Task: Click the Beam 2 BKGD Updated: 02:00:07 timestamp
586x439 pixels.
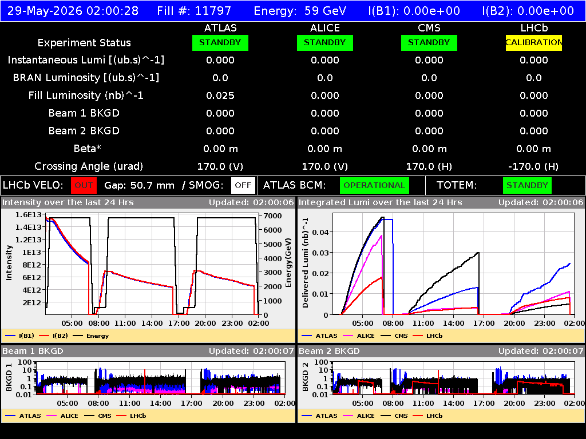Action: [x=541, y=352]
